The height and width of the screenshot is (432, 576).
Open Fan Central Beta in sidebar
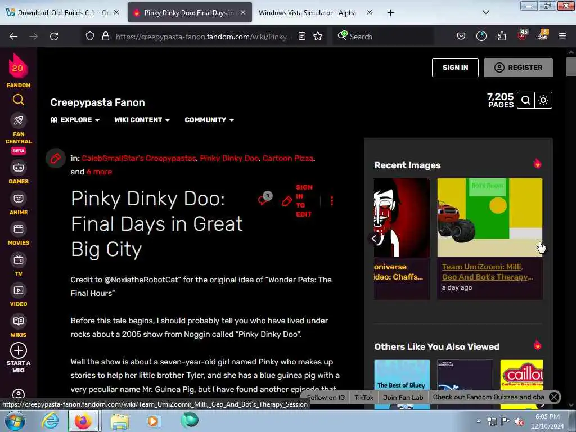pyautogui.click(x=19, y=134)
